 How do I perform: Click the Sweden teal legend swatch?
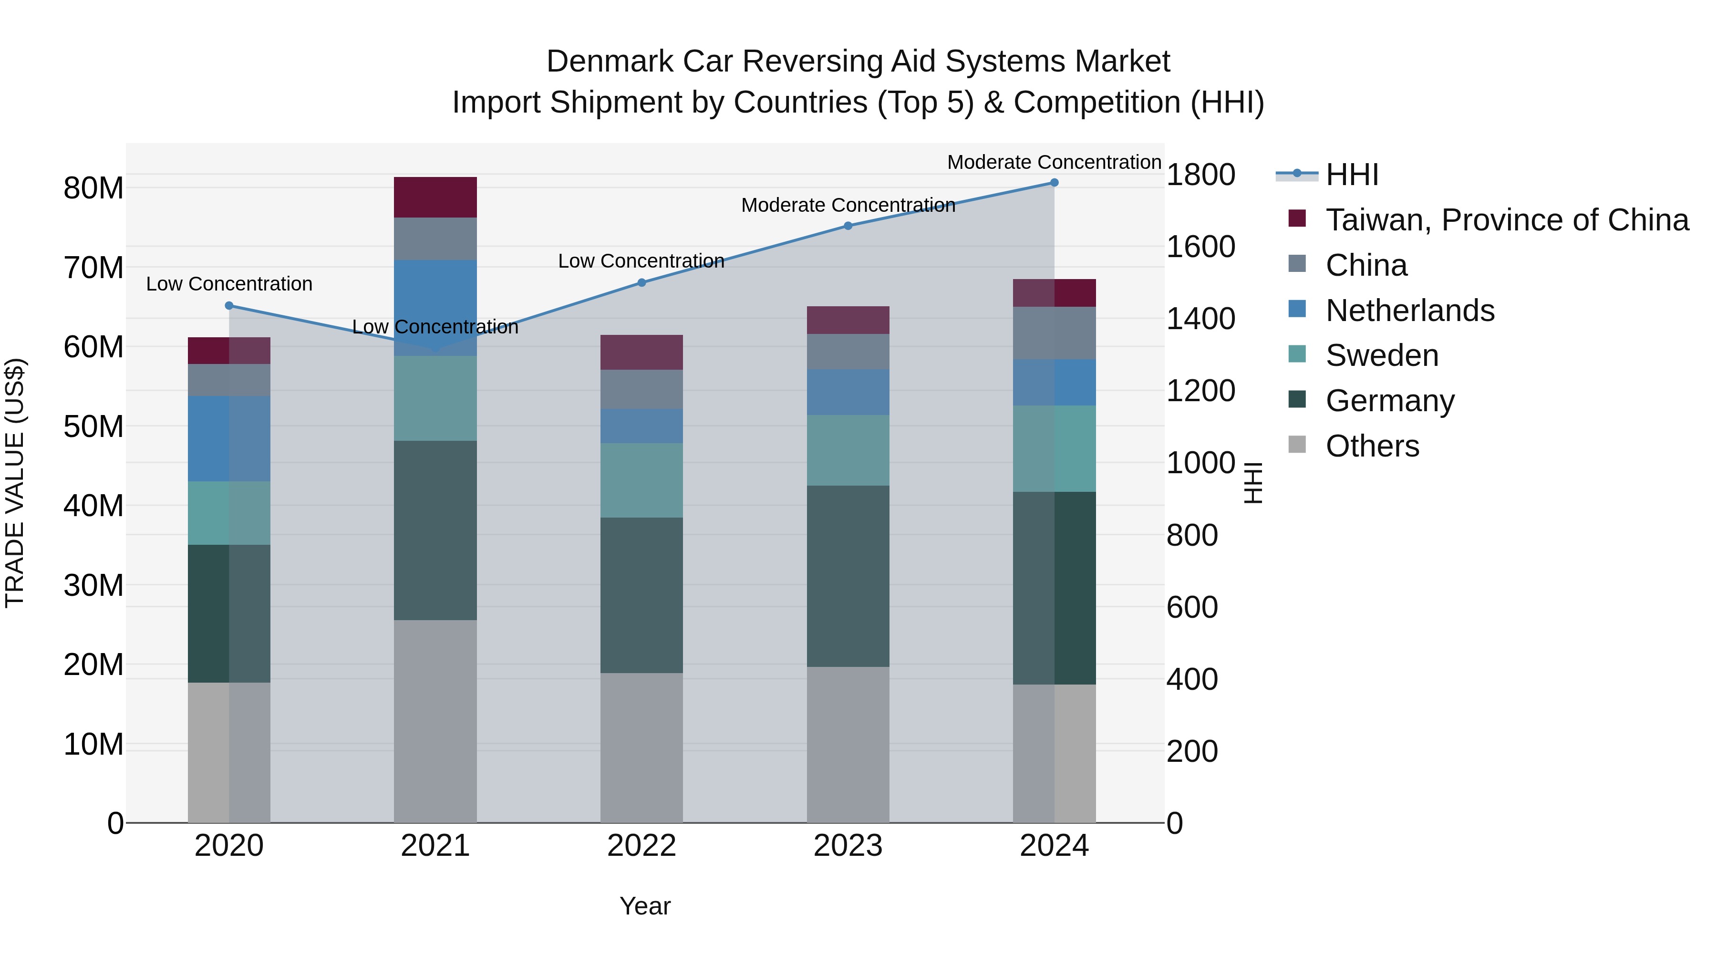pyautogui.click(x=1297, y=354)
